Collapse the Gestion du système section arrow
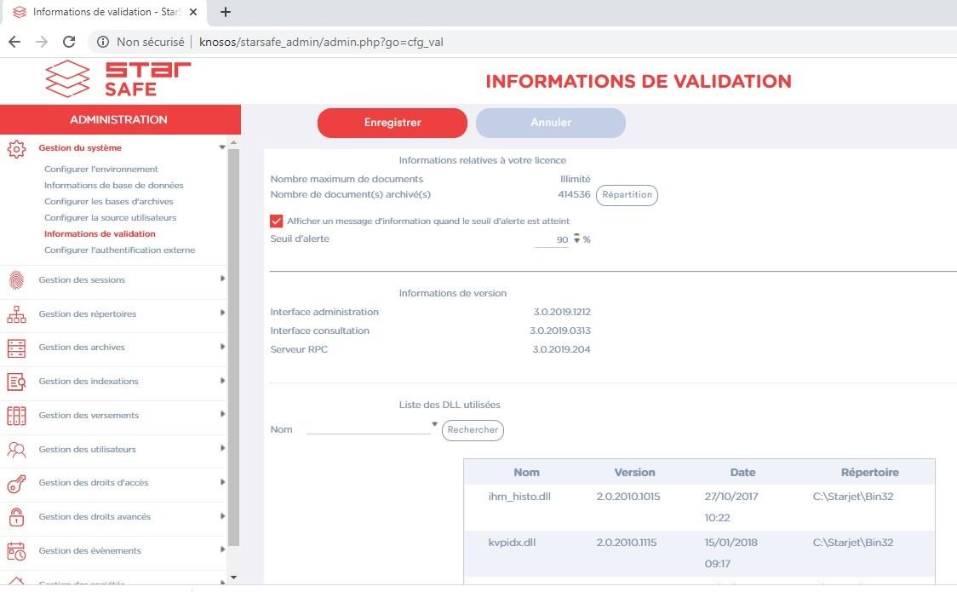 click(222, 147)
